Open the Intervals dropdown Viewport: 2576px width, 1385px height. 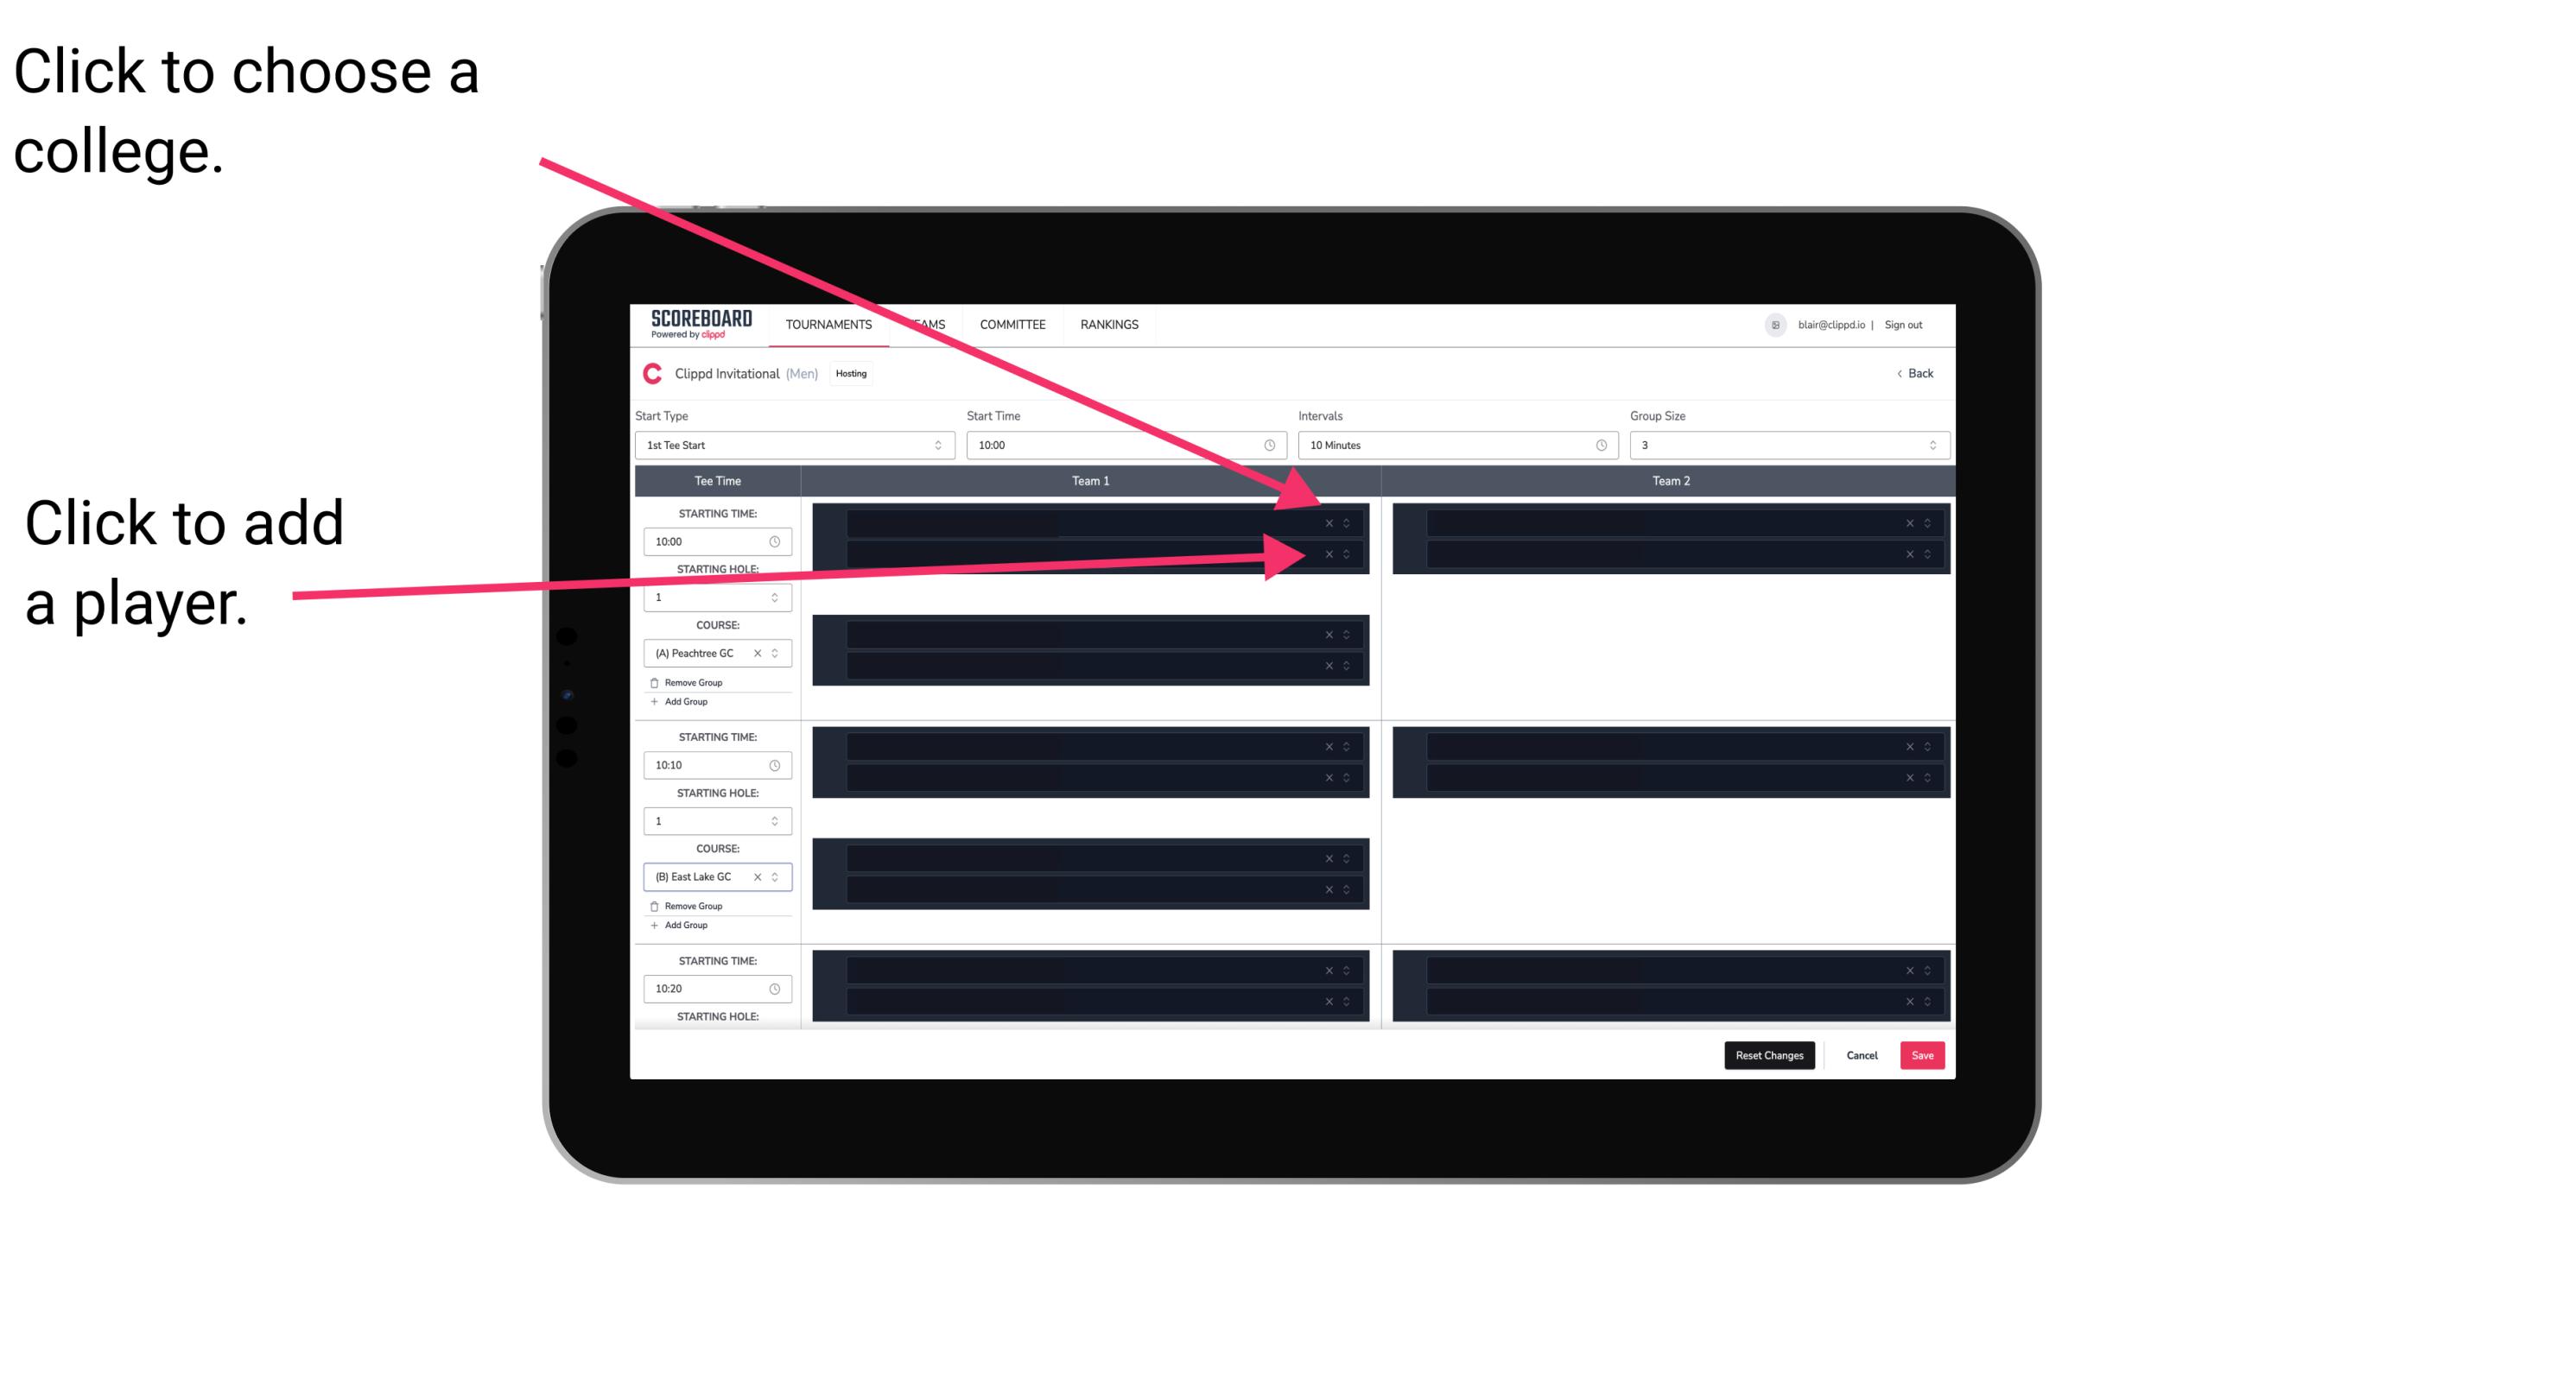click(x=1454, y=446)
